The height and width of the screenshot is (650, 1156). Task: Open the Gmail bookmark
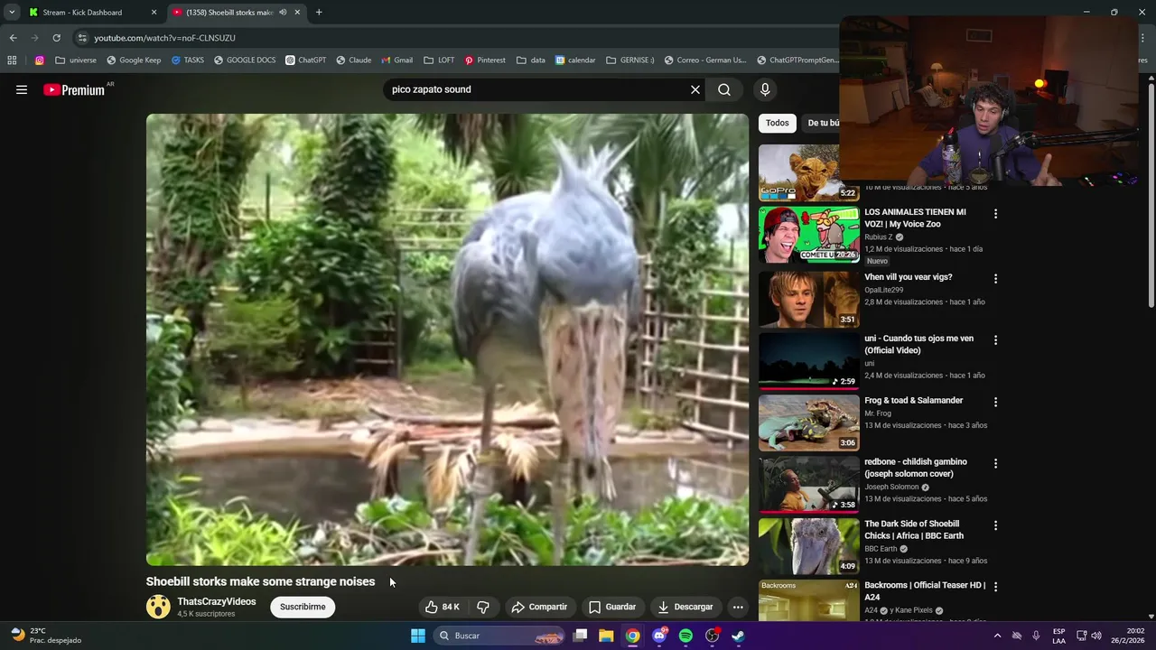pyautogui.click(x=396, y=60)
